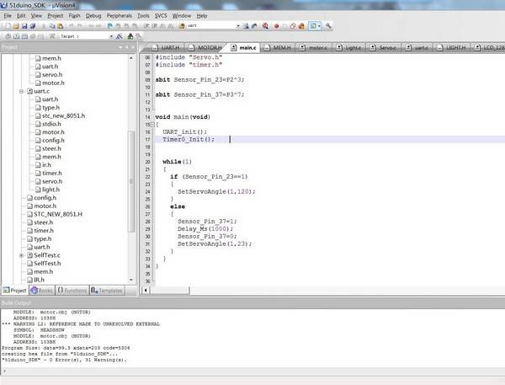Switch to the Functions panel tab
This screenshot has height=385, width=505.
pyautogui.click(x=72, y=289)
